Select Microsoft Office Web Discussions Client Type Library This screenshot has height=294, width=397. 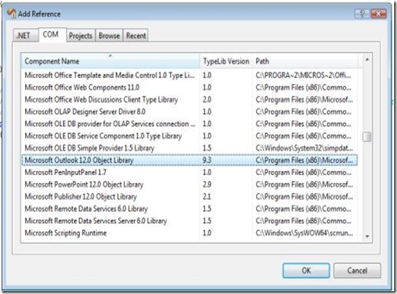[x=189, y=99]
